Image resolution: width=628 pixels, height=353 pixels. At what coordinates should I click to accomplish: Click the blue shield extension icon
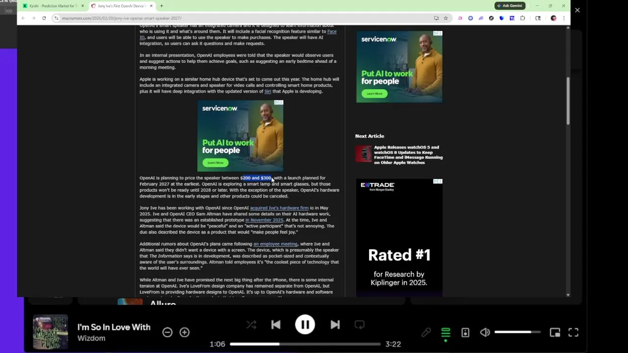(x=501, y=18)
